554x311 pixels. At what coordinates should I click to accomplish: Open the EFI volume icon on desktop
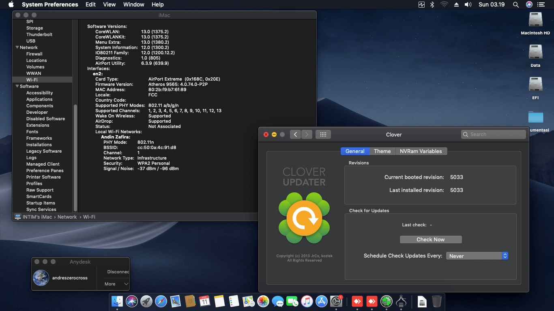point(535,85)
